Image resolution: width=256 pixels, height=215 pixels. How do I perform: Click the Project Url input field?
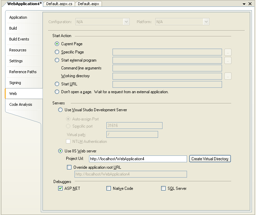click(138, 159)
